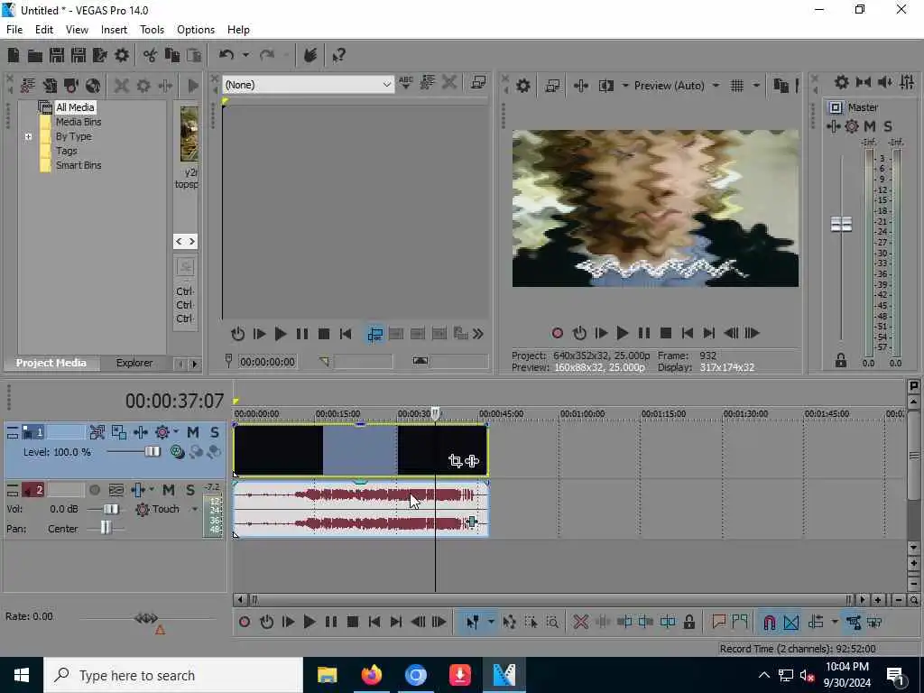Open the Undo history dropdown arrow

click(245, 55)
